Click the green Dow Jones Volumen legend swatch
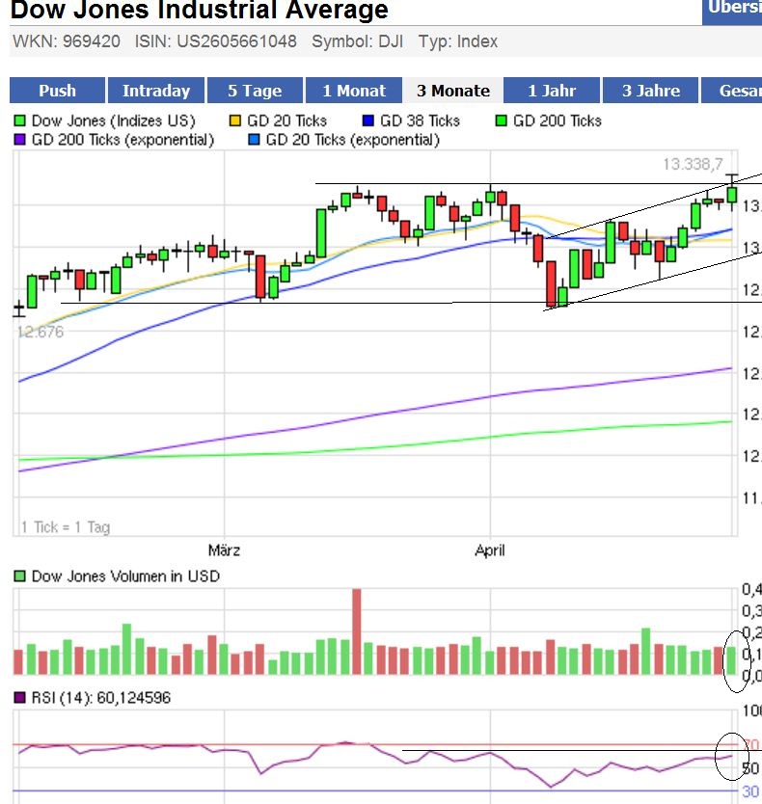Image resolution: width=762 pixels, height=804 pixels. tap(20, 576)
